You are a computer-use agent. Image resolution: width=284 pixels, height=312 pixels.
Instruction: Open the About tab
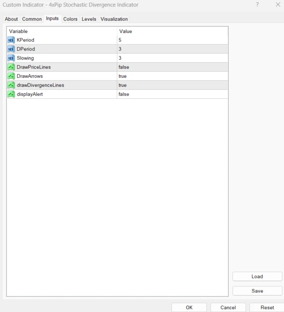11,19
